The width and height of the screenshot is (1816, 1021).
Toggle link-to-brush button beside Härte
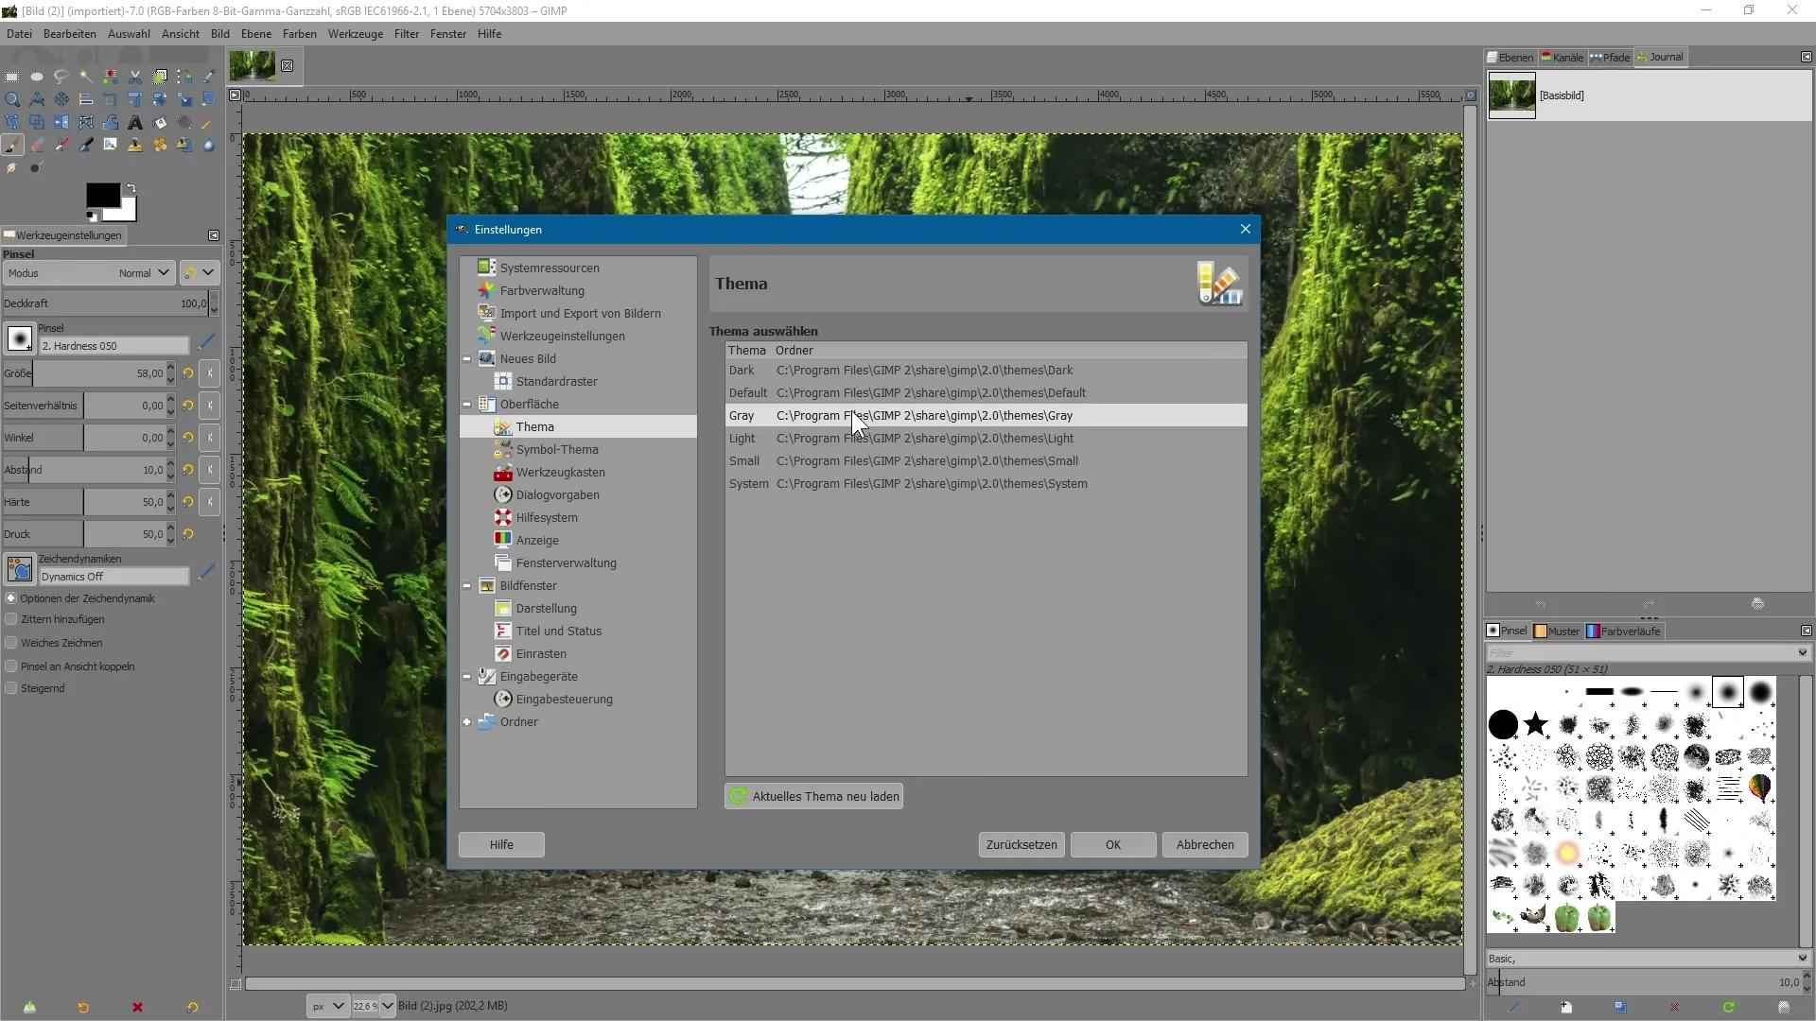click(x=210, y=502)
